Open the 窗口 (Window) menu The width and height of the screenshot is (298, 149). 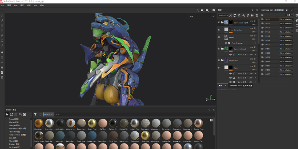(x=22, y=5)
